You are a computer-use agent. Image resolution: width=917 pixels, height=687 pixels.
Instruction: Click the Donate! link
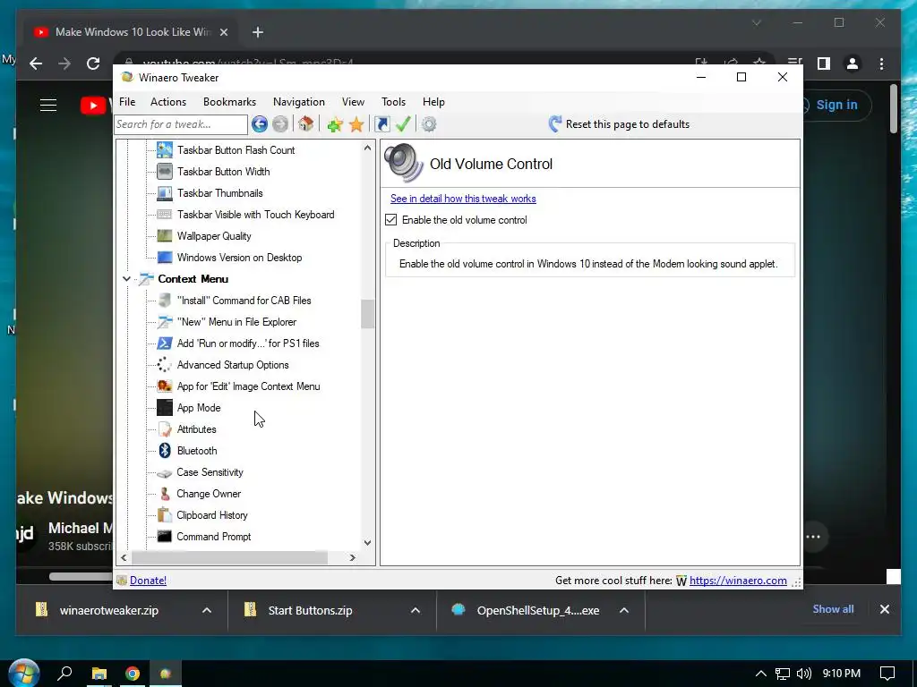(x=148, y=580)
